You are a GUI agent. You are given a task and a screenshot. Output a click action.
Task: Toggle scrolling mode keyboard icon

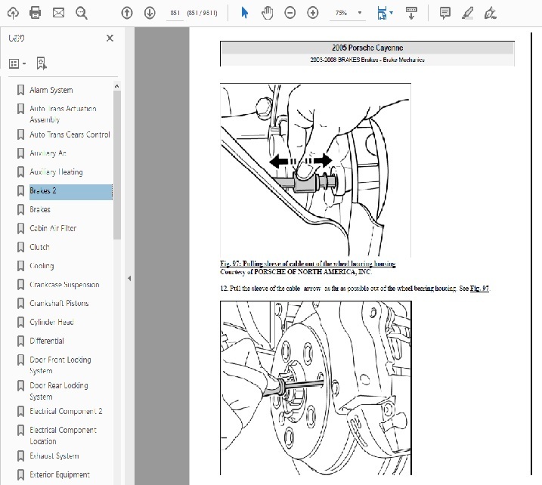click(411, 13)
